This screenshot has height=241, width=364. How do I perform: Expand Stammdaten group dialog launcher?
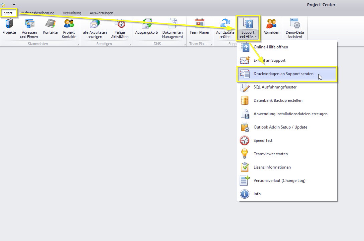pos(78,44)
